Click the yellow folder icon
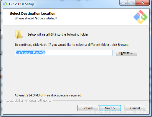152x117 pixels. 19,34
